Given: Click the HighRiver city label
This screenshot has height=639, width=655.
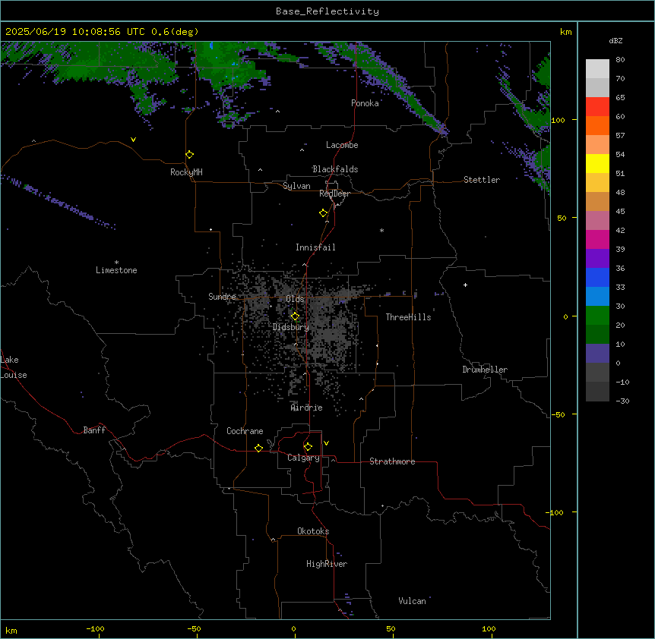Looking at the screenshot, I should 327,564.
